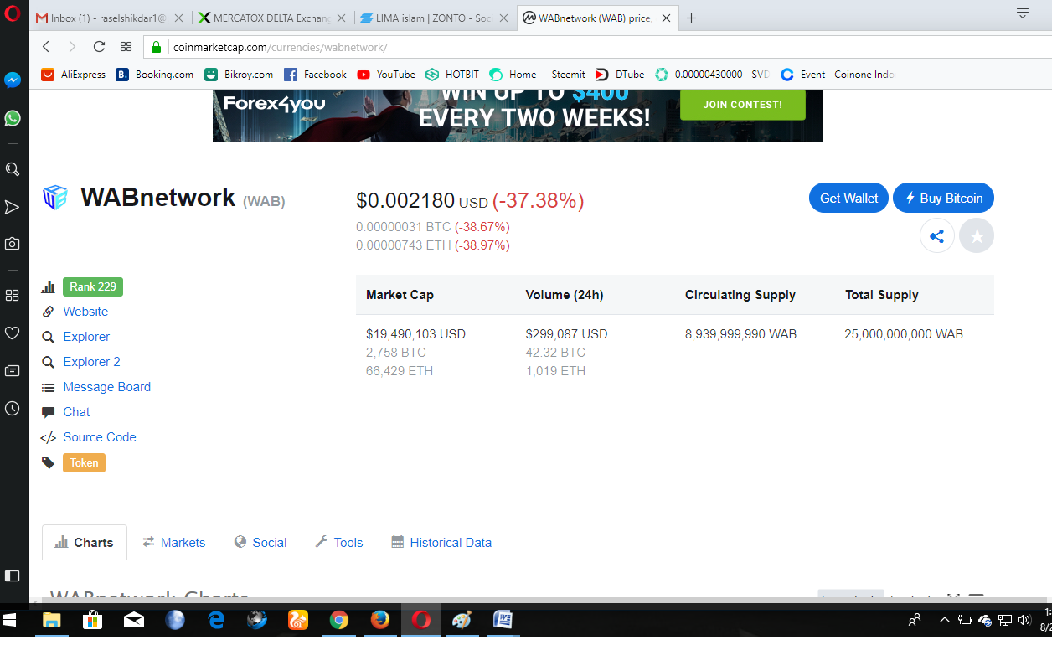The height and width of the screenshot is (645, 1052).
Task: Open My Flow arrow in sidebar
Action: pos(13,207)
